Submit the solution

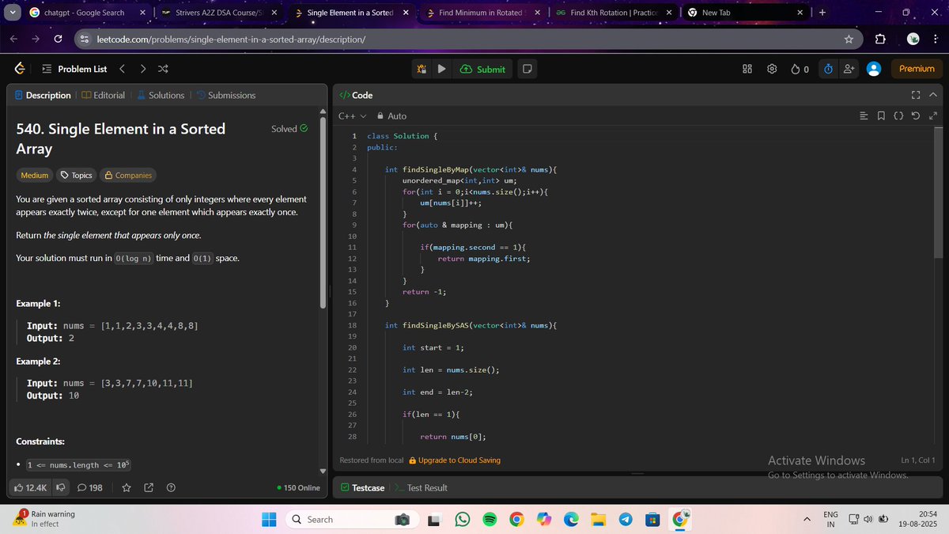[x=482, y=69]
